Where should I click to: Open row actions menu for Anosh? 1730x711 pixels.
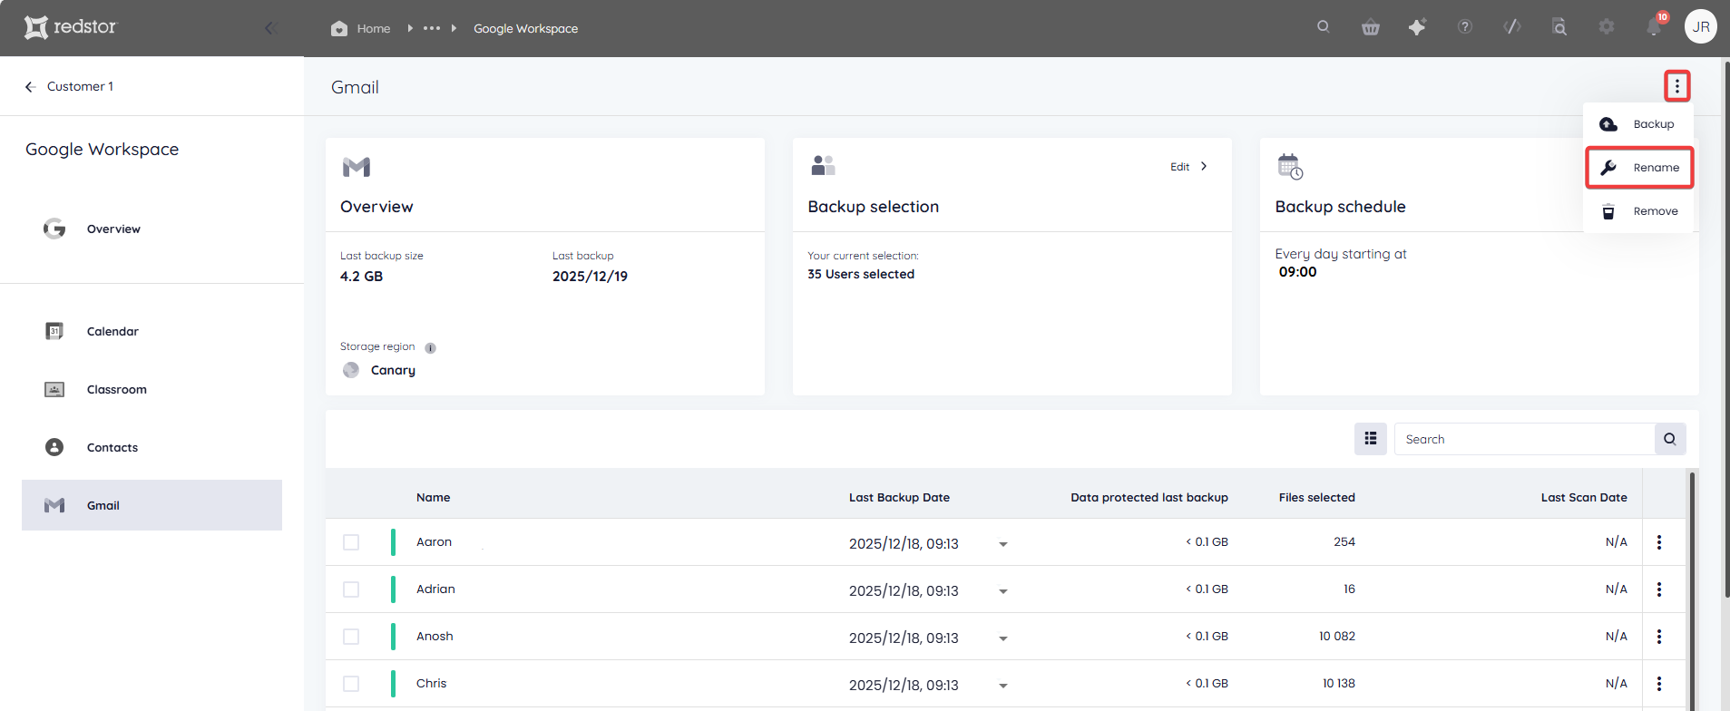tap(1659, 637)
